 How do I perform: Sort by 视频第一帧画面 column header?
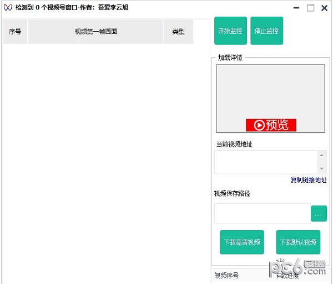click(x=95, y=32)
